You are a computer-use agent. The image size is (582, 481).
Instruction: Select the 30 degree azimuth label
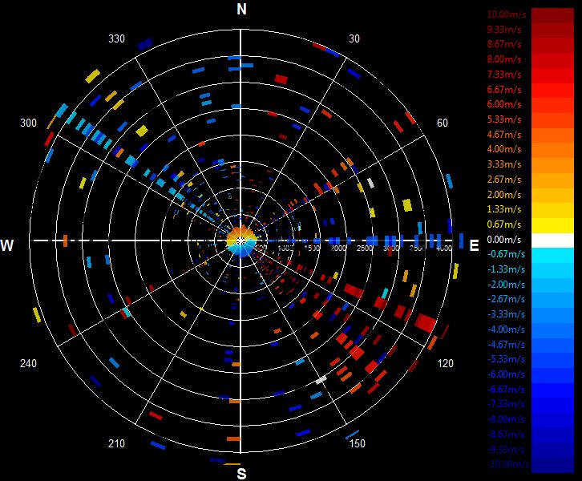point(354,38)
